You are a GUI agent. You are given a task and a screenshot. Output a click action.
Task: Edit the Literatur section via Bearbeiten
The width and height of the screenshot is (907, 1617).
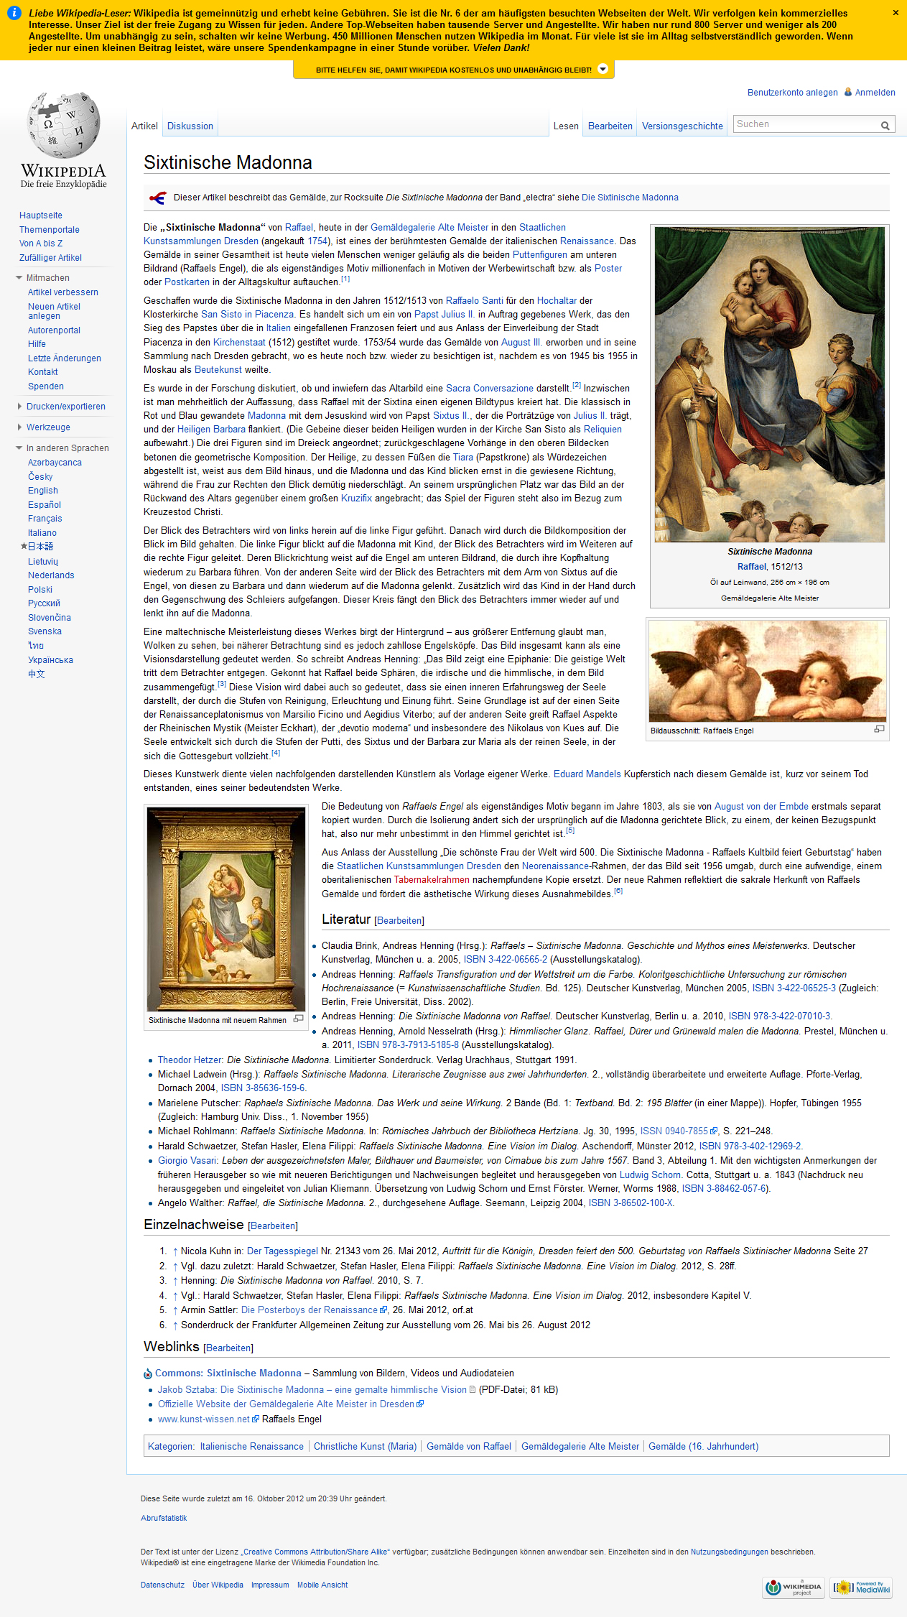[x=399, y=921]
